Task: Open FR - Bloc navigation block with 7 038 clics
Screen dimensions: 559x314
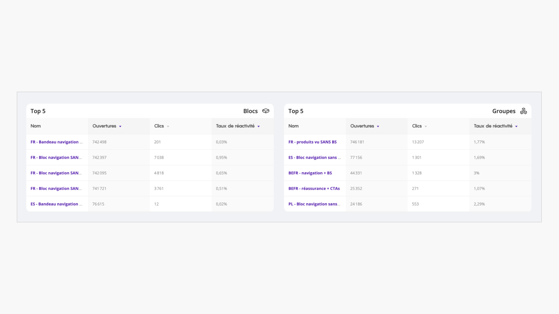Action: point(57,158)
